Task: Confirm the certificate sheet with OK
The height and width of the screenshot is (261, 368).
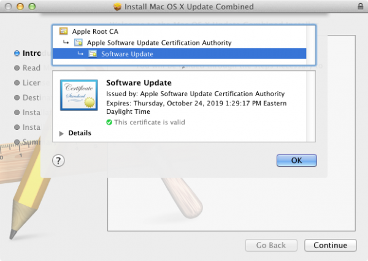Action: pos(297,161)
